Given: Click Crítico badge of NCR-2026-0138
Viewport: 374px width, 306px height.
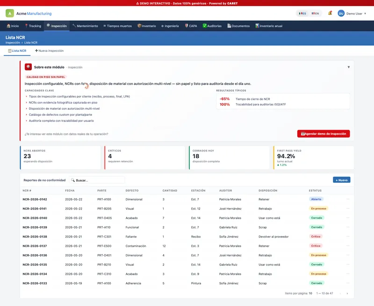Looking at the screenshot, I should click(x=316, y=236).
